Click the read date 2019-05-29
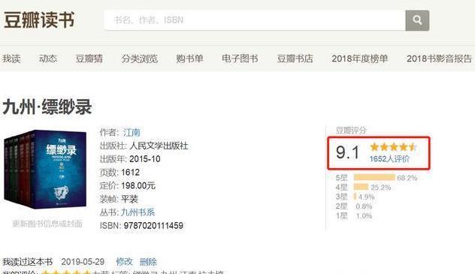The width and height of the screenshot is (475, 274). tap(83, 261)
